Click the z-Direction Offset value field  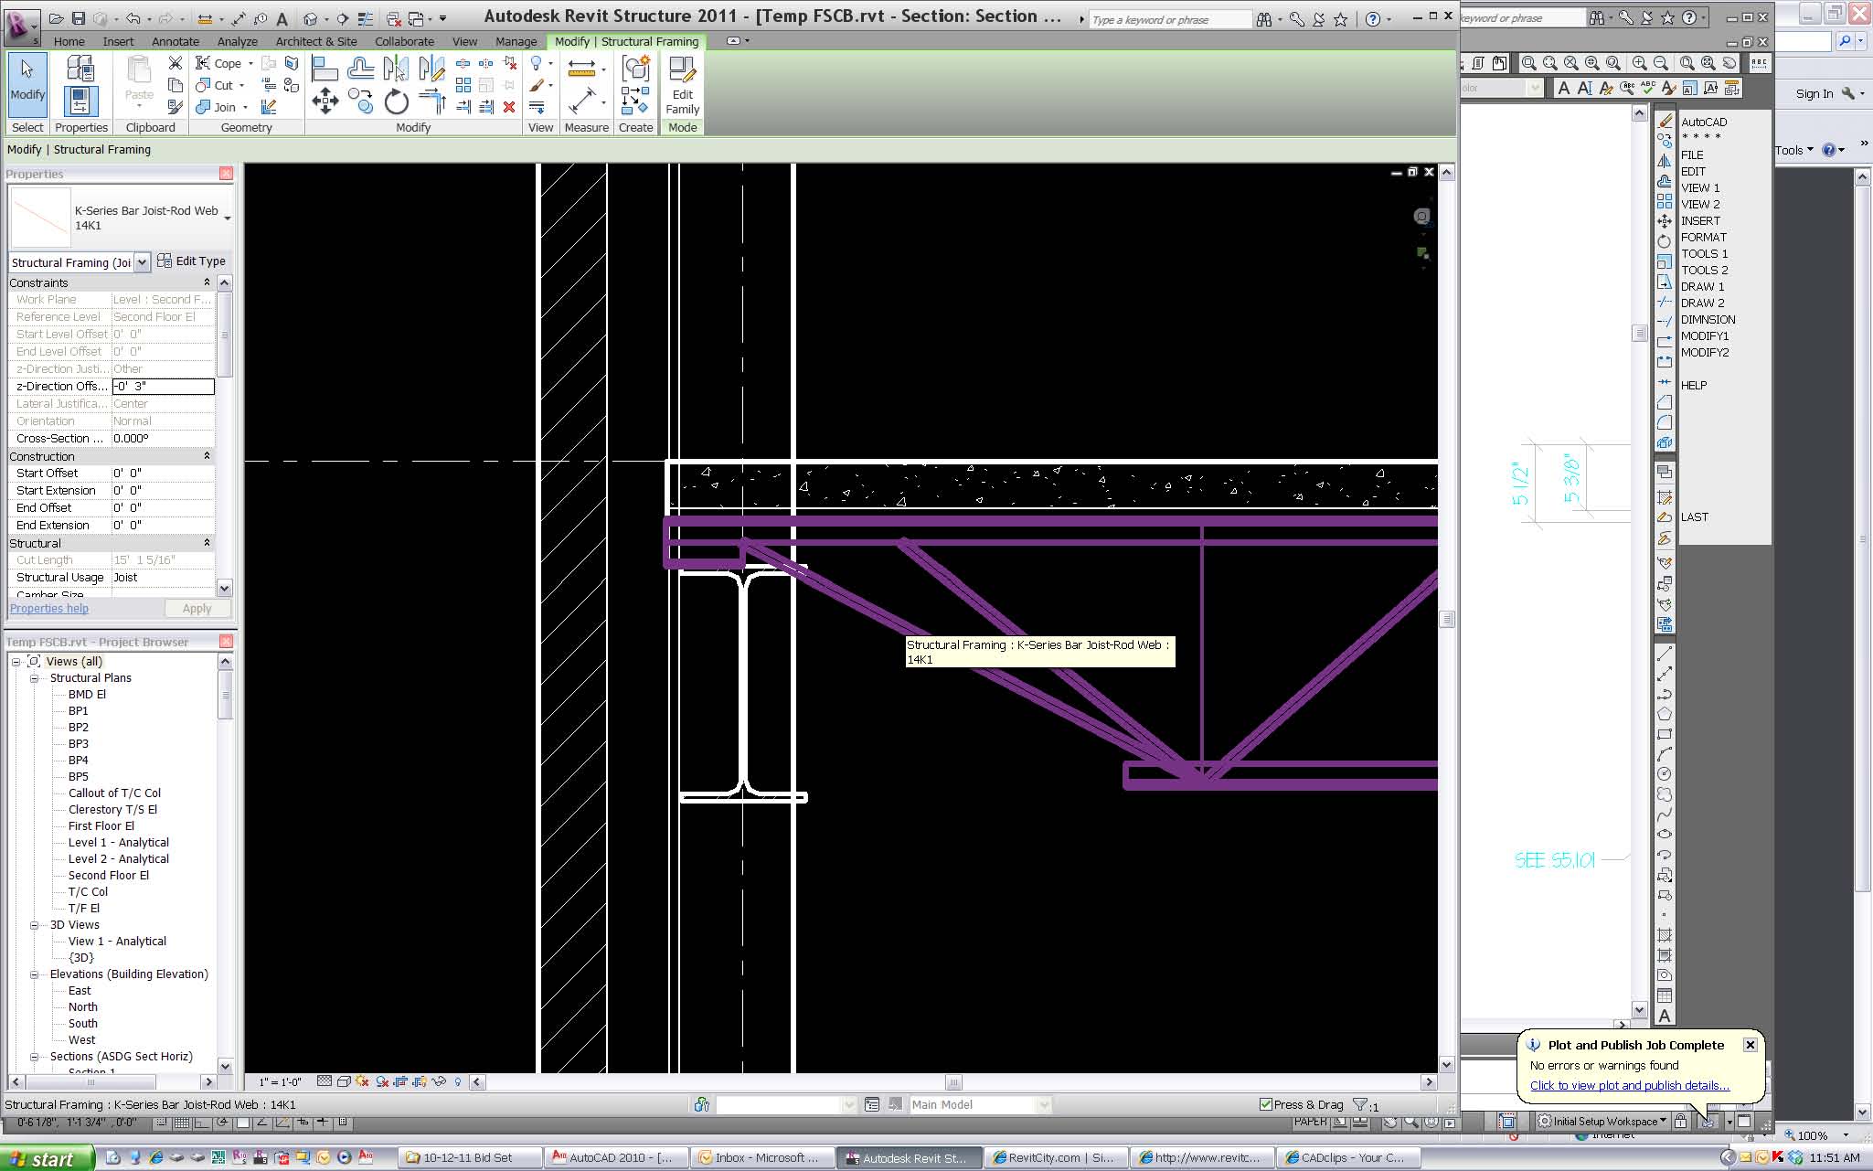(163, 387)
